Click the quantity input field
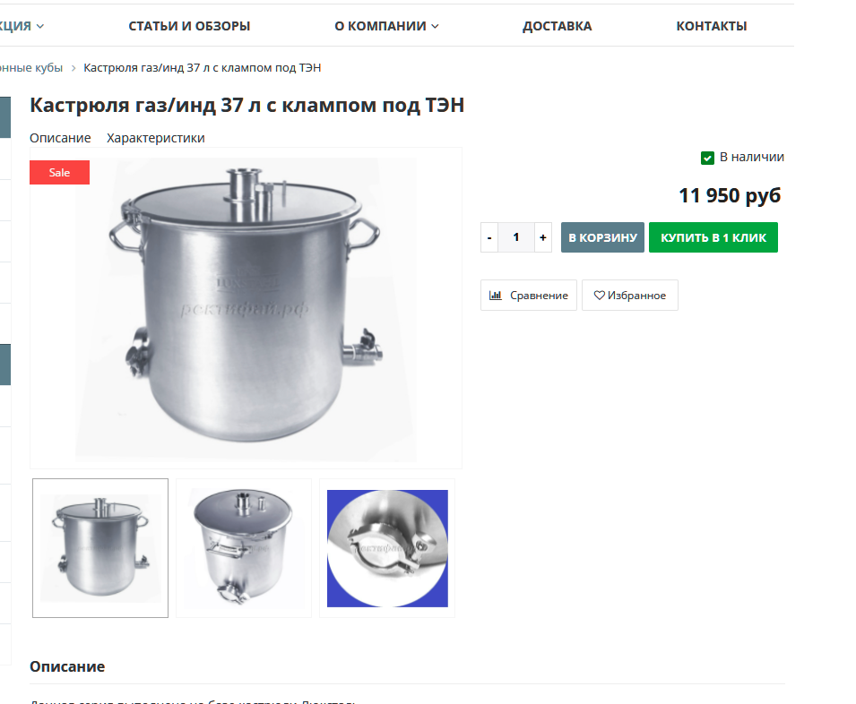 pyautogui.click(x=516, y=237)
